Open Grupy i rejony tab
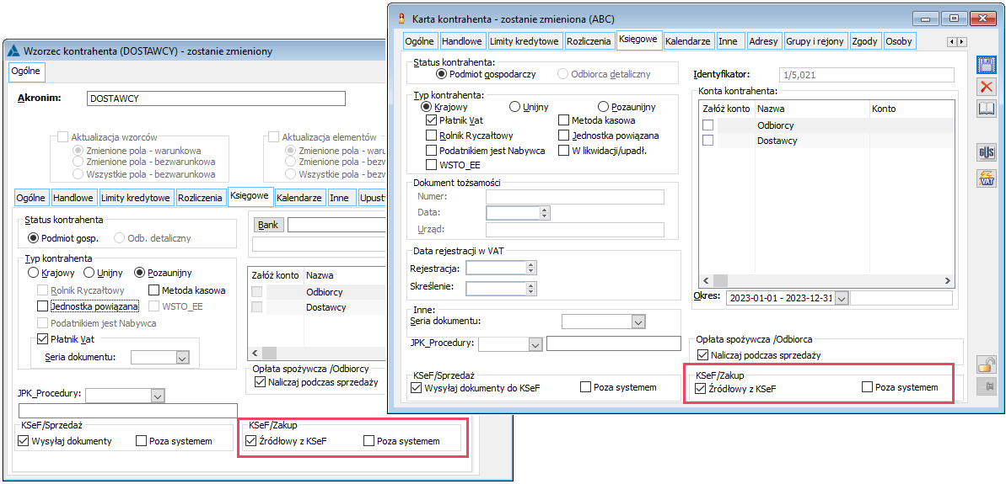1006x484 pixels. click(815, 41)
